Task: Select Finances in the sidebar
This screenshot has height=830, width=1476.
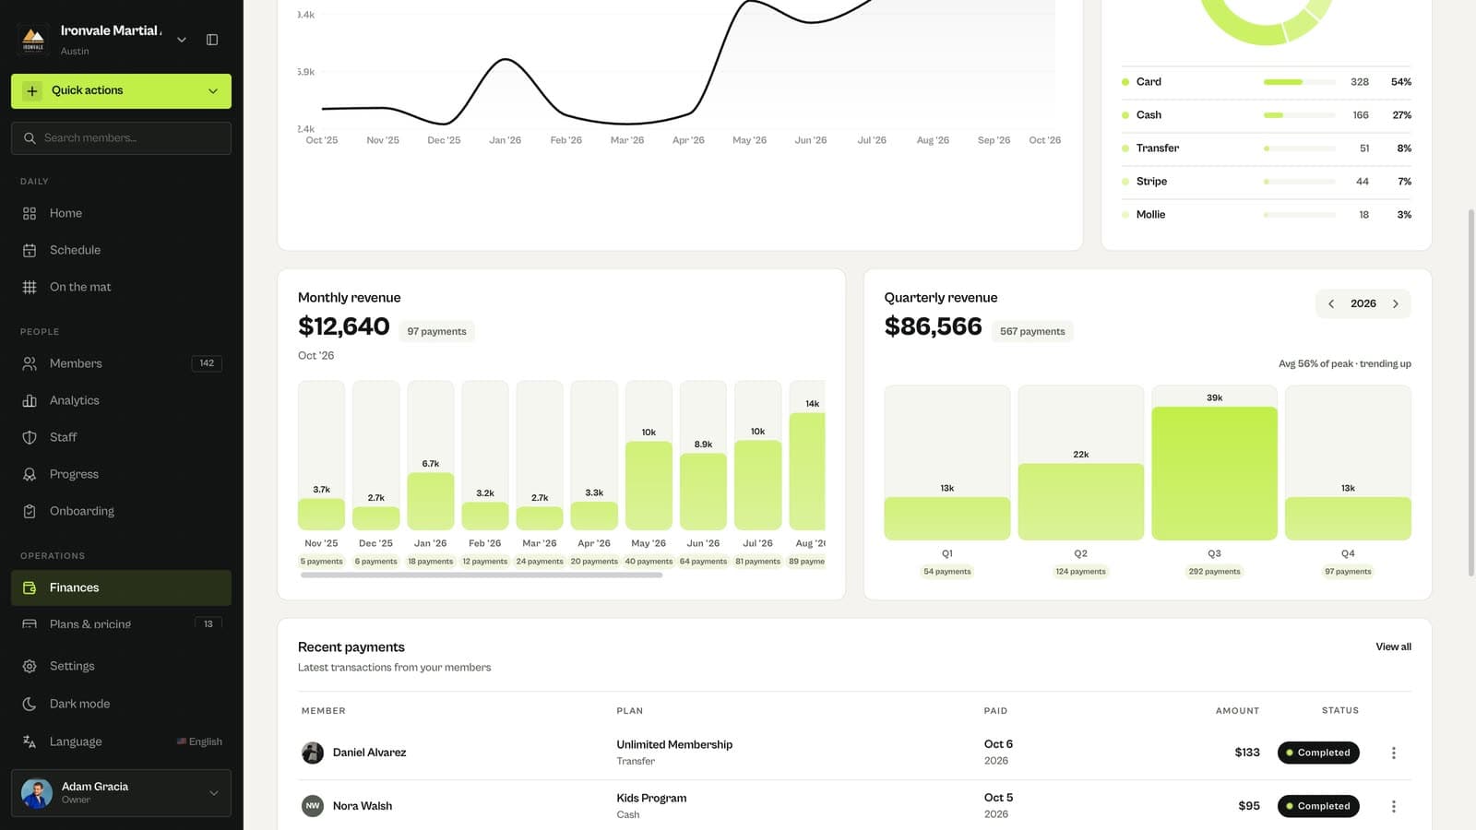Action: click(121, 587)
